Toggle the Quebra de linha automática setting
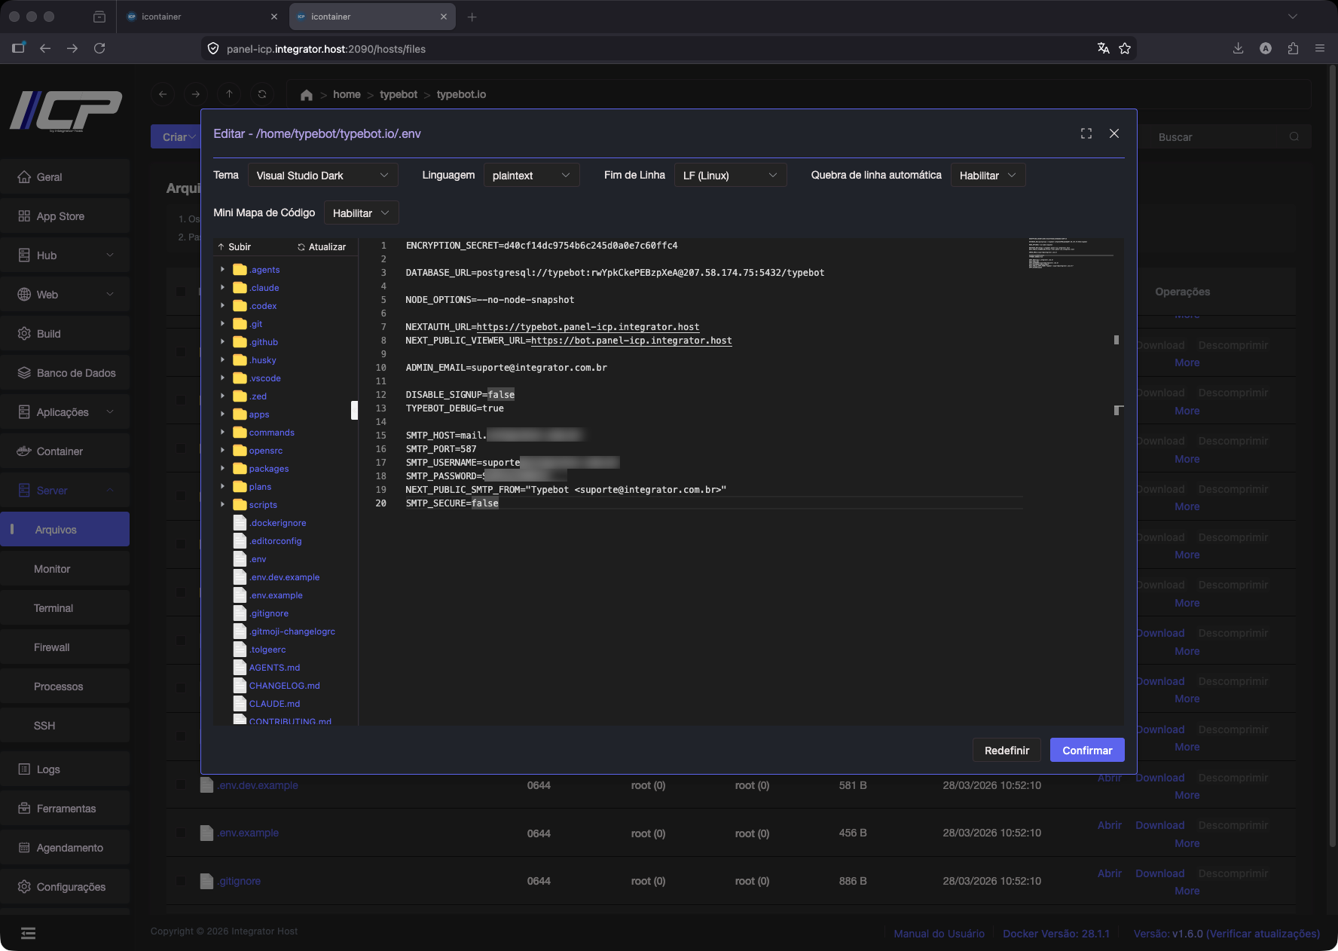The image size is (1338, 951). tap(987, 176)
